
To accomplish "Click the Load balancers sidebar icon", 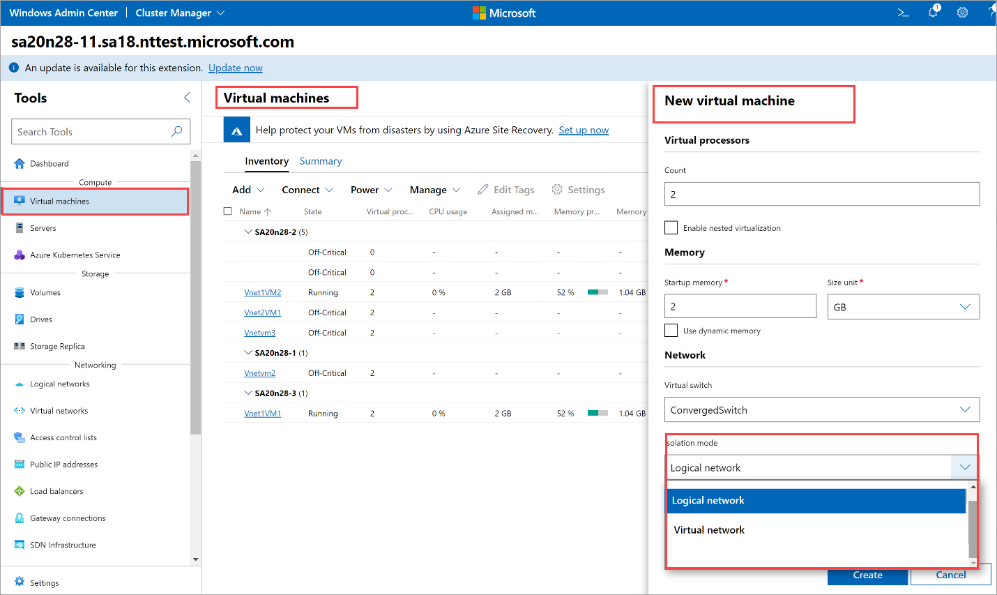I will (20, 491).
